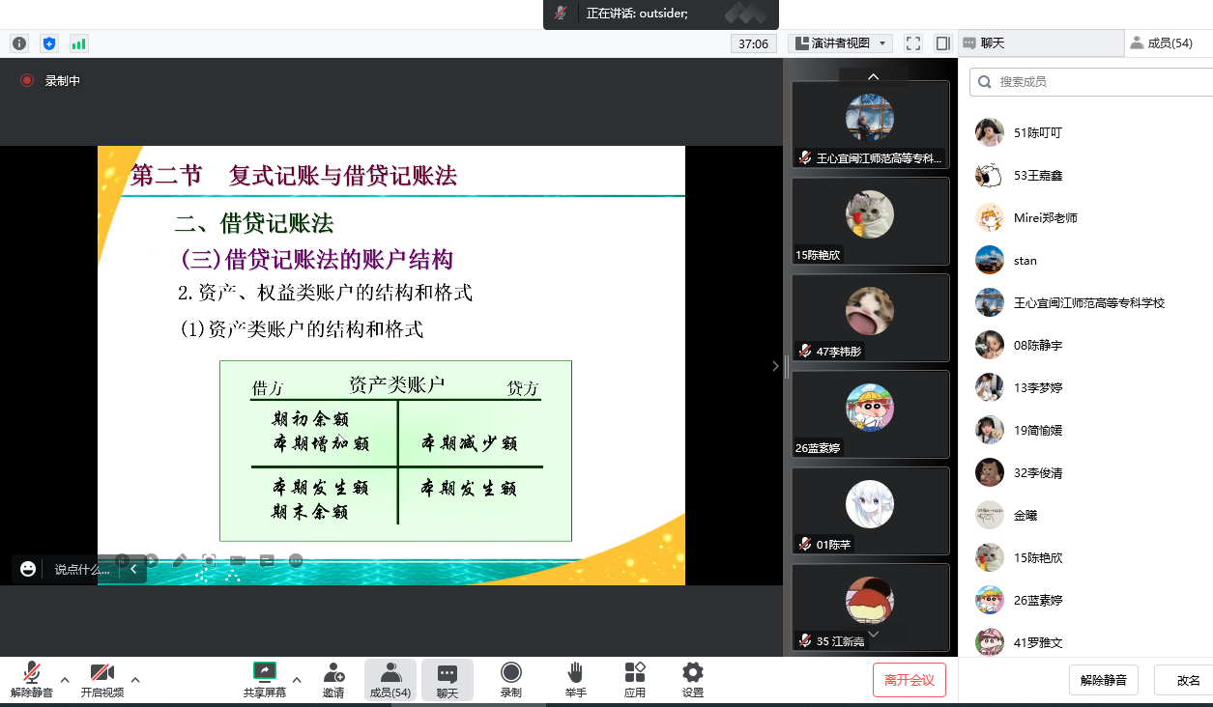The image size is (1213, 707).
Task: Raise hand with 举手
Action: click(575, 679)
